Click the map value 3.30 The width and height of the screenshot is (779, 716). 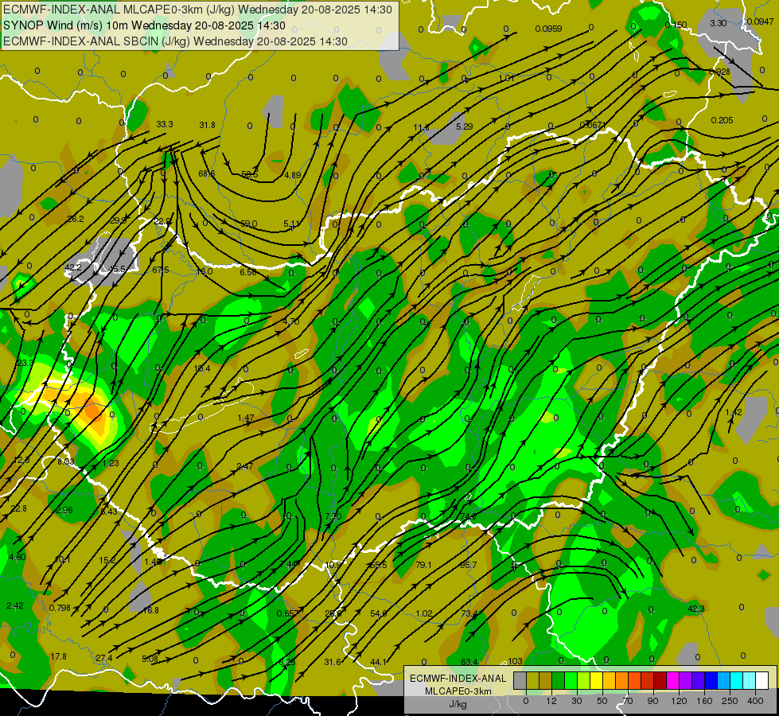[719, 23]
